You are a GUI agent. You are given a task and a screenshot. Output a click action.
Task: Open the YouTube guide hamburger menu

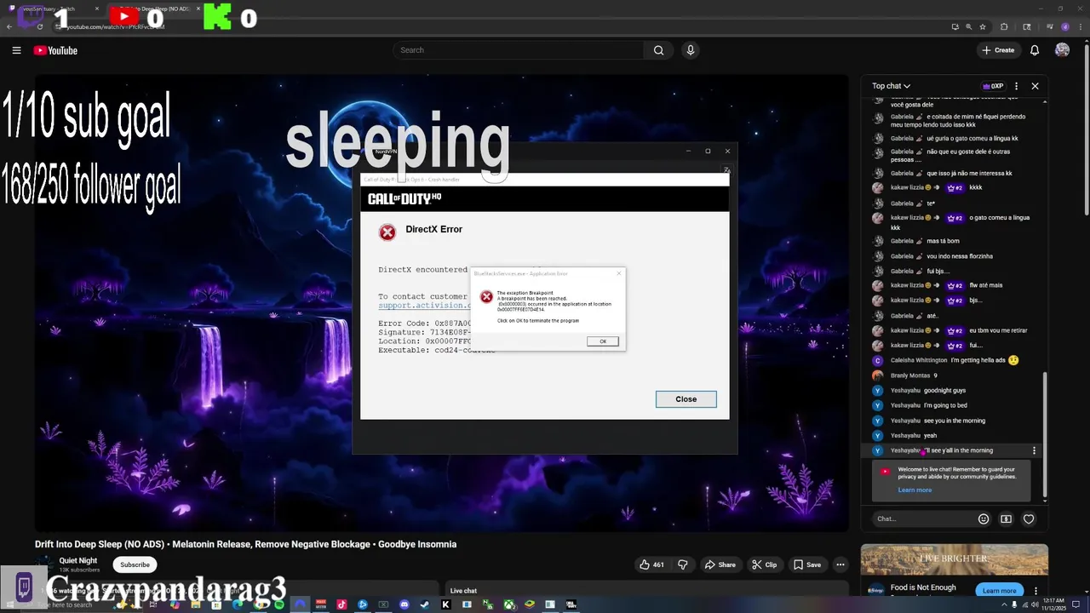pos(16,50)
